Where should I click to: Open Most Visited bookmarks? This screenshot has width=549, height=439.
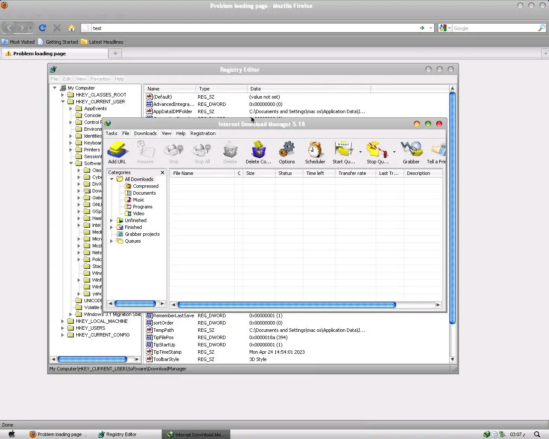point(18,42)
